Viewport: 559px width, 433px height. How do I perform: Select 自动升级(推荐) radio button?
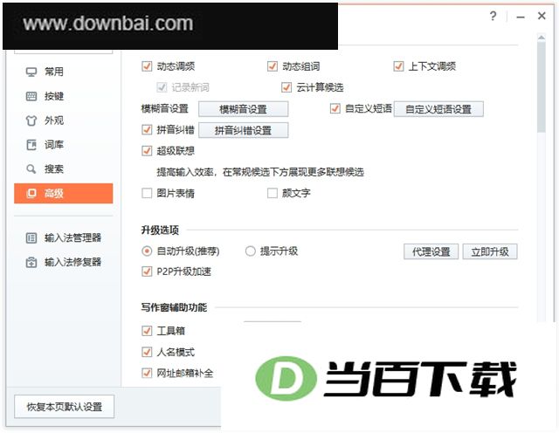[147, 251]
